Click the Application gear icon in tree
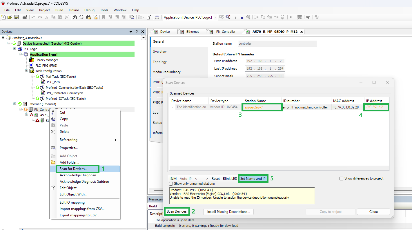 [26, 55]
